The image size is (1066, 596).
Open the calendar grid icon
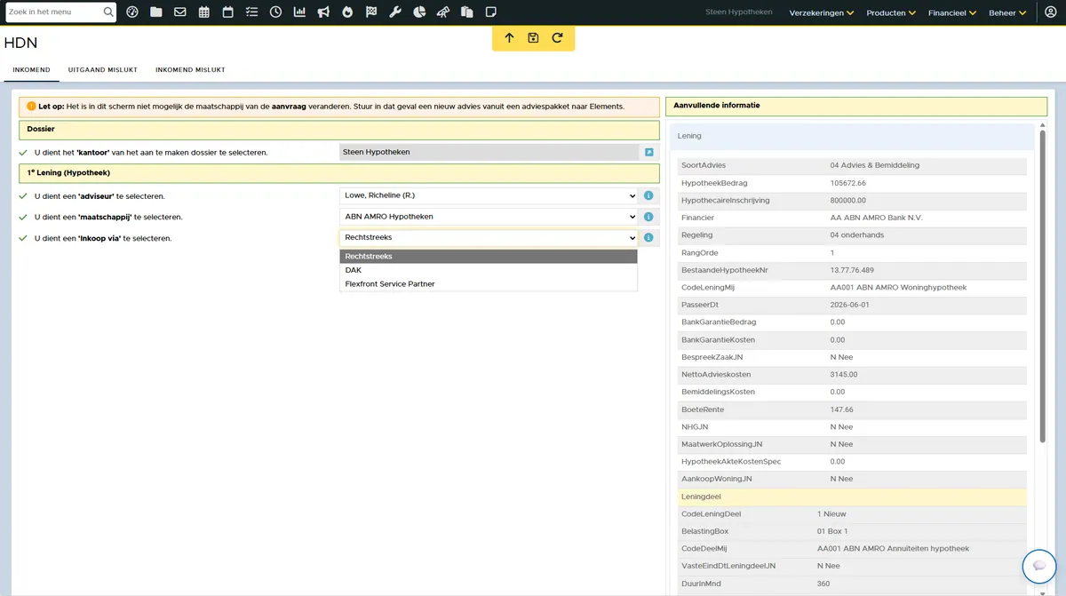pos(204,12)
